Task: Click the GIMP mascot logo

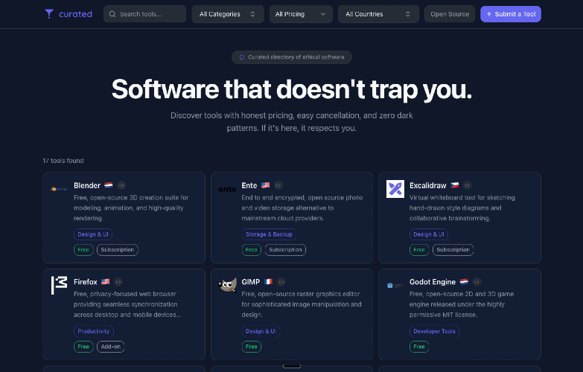Action: coord(227,286)
